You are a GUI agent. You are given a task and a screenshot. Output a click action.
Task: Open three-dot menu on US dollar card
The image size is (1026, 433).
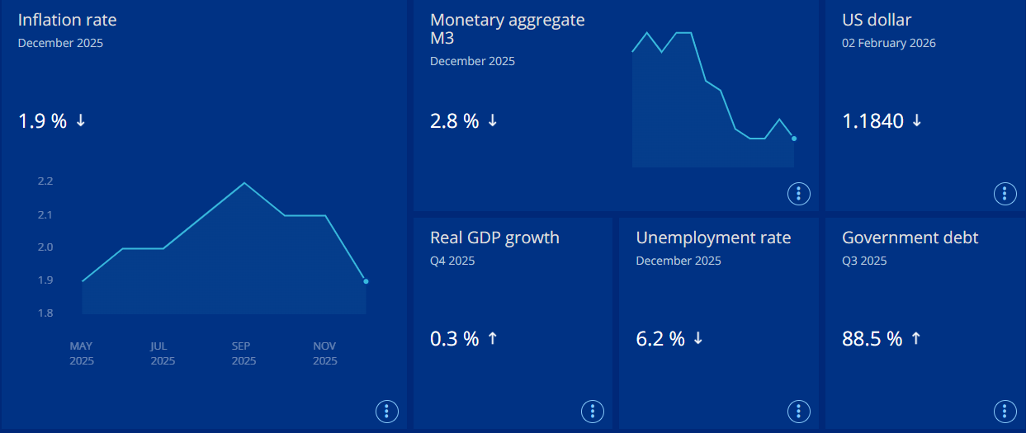[x=1004, y=194]
